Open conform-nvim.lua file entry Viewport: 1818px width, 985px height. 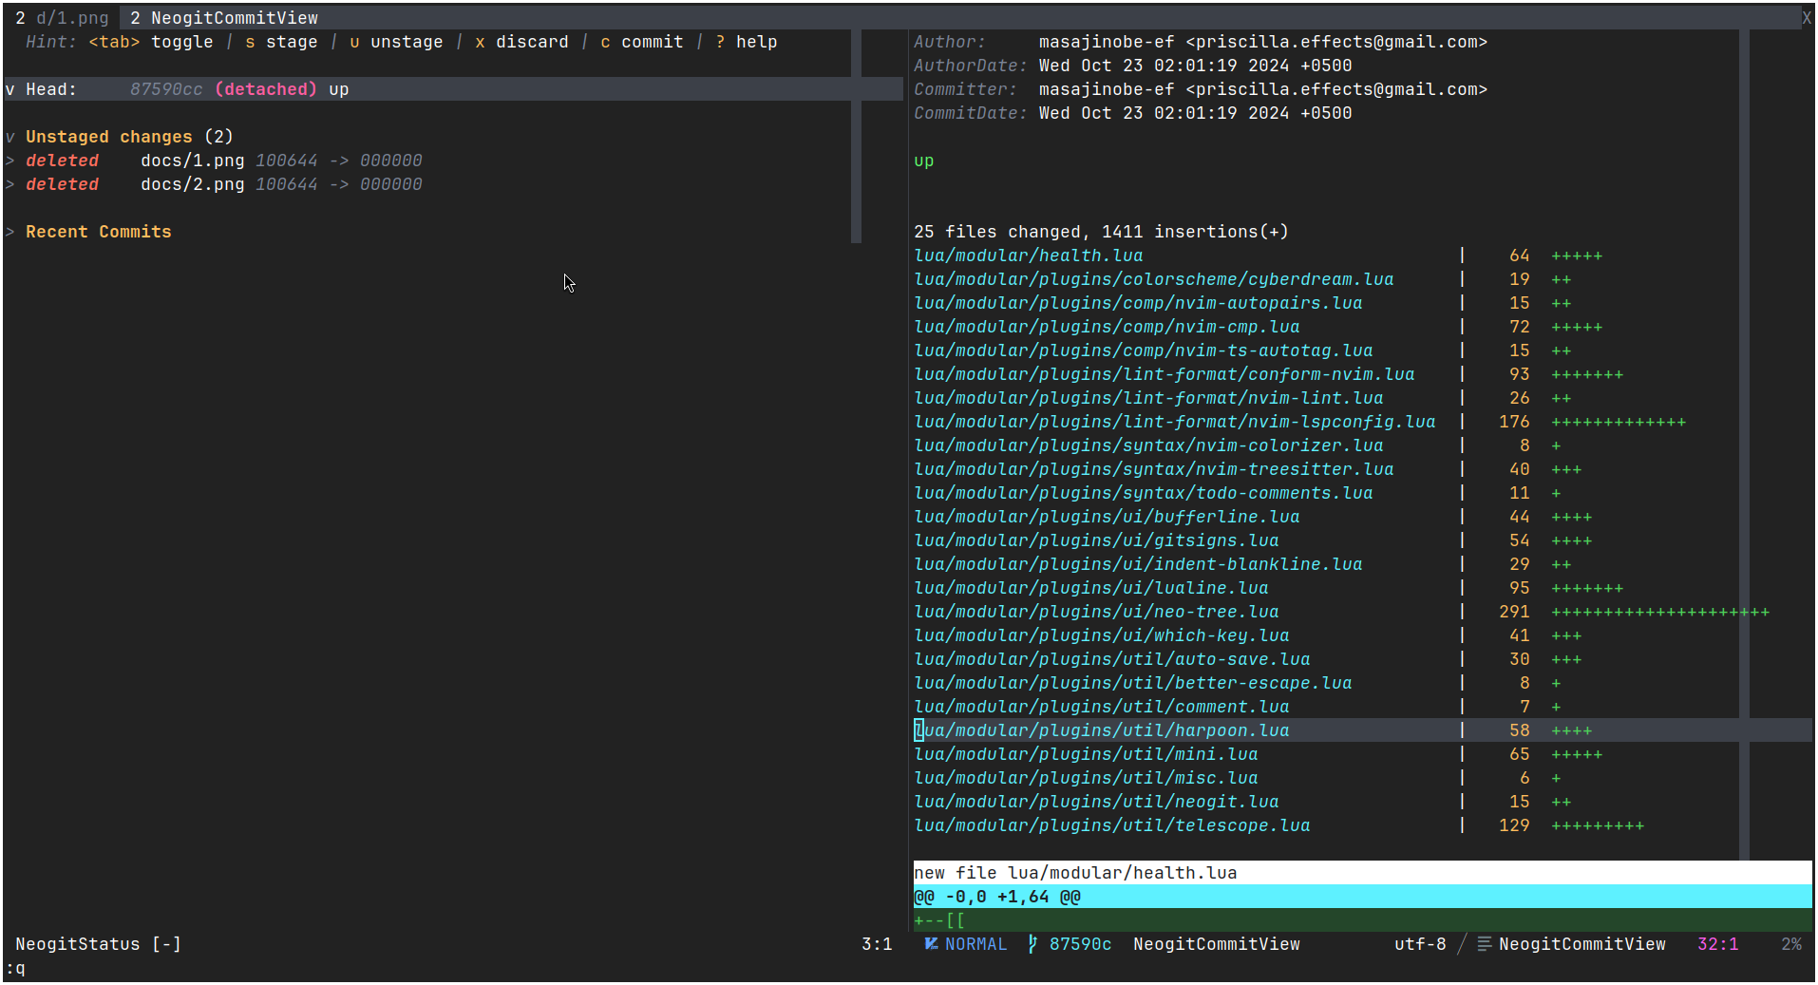1165,374
